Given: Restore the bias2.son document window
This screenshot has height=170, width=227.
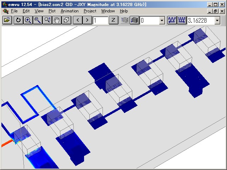Looking at the screenshot, I should pyautogui.click(x=215, y=11).
